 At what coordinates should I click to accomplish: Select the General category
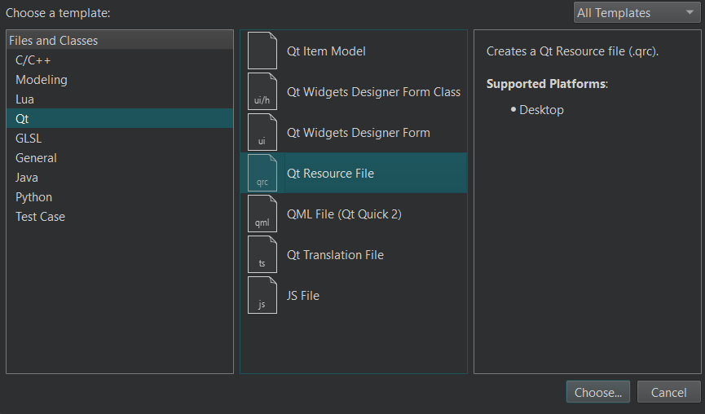[120, 158]
